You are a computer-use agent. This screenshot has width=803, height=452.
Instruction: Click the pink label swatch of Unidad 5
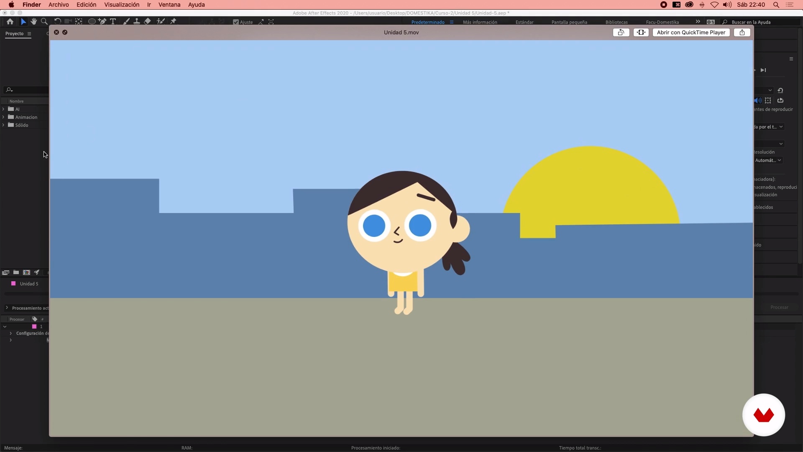pyautogui.click(x=13, y=284)
